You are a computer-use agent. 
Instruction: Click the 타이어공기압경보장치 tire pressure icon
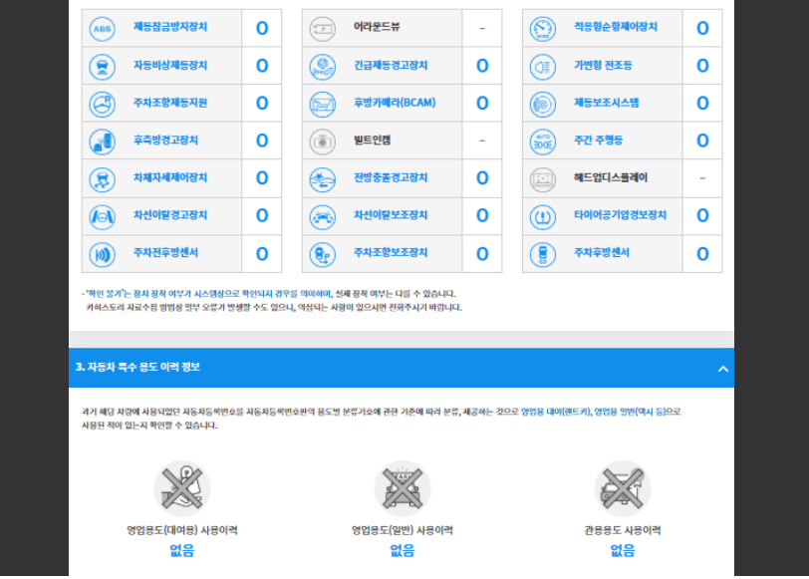tap(543, 217)
